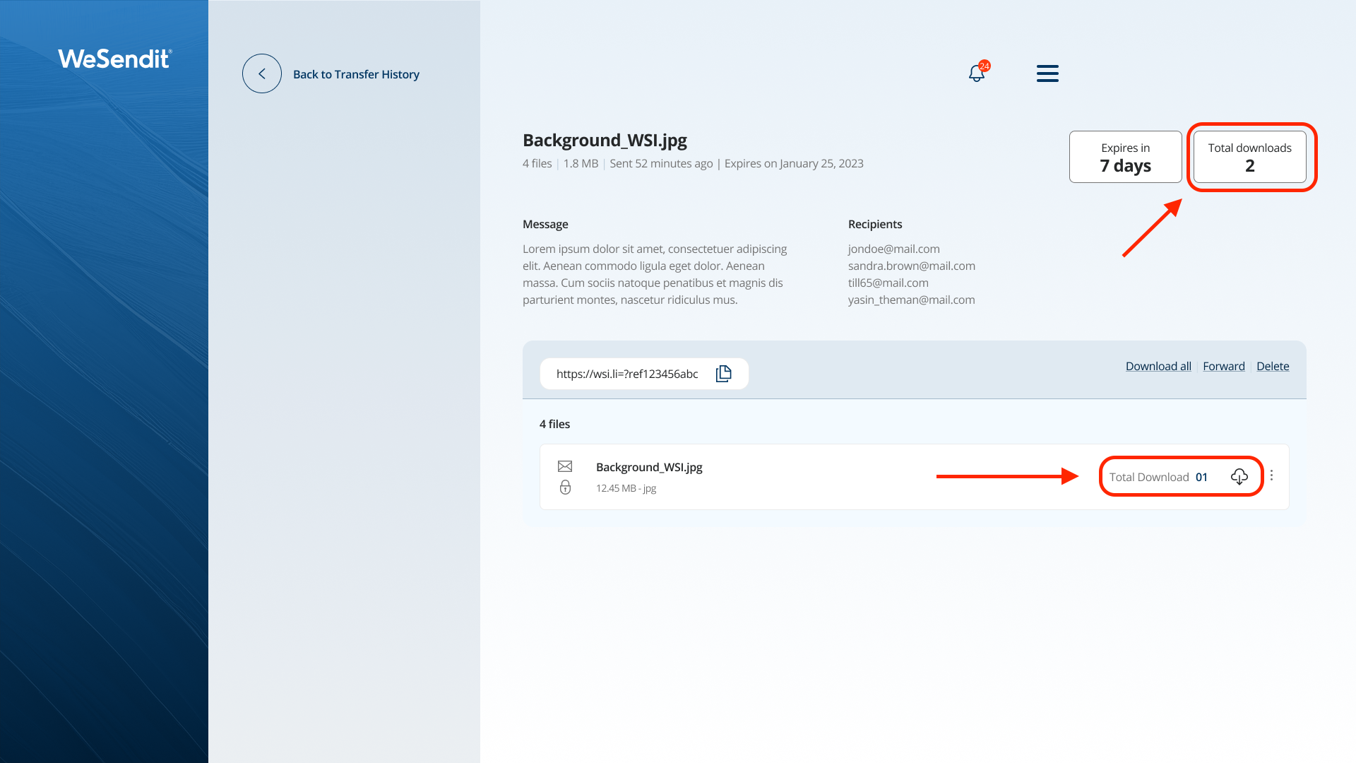
Task: Click the cloud download icon
Action: pyautogui.click(x=1239, y=477)
